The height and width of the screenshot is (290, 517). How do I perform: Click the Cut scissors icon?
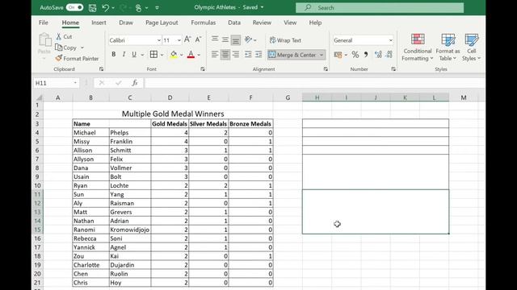tap(59, 36)
